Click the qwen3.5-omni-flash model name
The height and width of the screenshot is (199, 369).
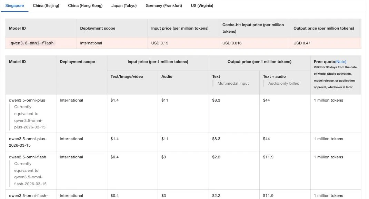pos(28,157)
